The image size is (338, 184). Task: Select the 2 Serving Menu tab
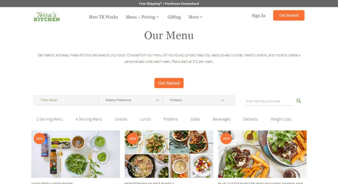tap(50, 119)
